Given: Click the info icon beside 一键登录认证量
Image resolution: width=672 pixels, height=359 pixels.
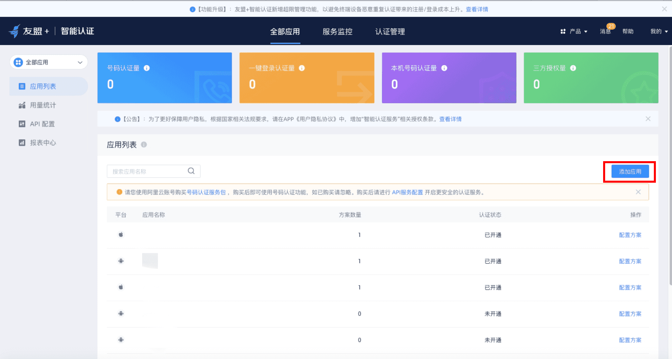Looking at the screenshot, I should tap(302, 68).
